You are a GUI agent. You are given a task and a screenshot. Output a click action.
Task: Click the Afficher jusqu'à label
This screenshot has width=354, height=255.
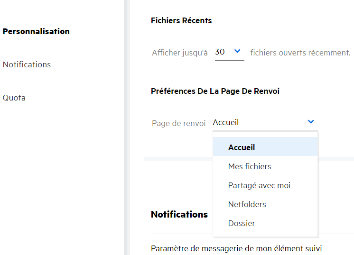pyautogui.click(x=180, y=53)
